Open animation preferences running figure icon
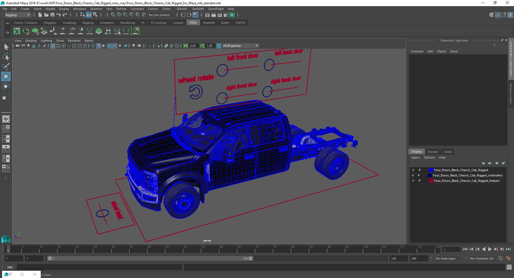This screenshot has width=514, height=278. tap(508, 258)
